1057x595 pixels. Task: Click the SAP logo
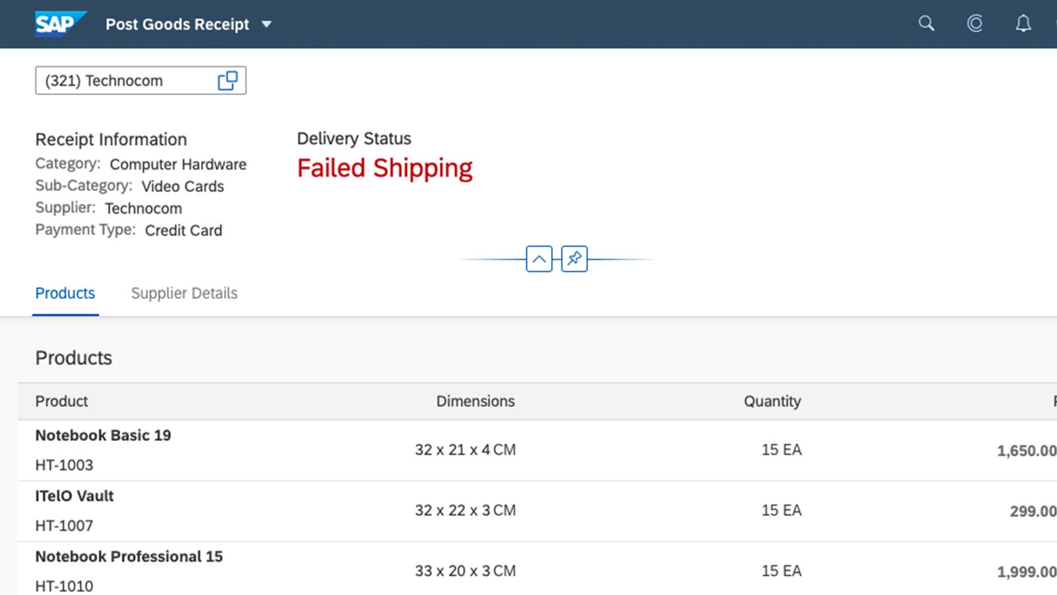pos(61,24)
